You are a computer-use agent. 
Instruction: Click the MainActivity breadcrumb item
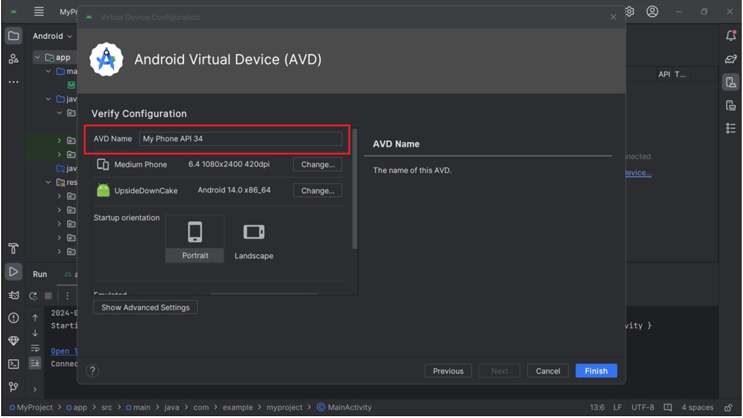(x=345, y=407)
